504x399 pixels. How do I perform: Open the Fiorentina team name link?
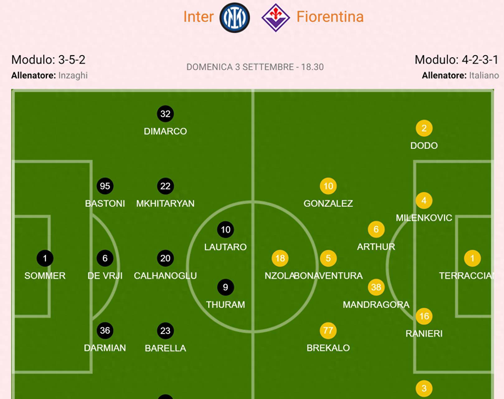pos(330,17)
